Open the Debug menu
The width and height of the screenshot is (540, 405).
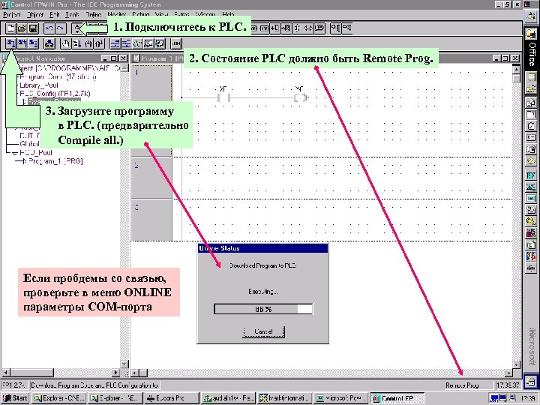tap(141, 14)
